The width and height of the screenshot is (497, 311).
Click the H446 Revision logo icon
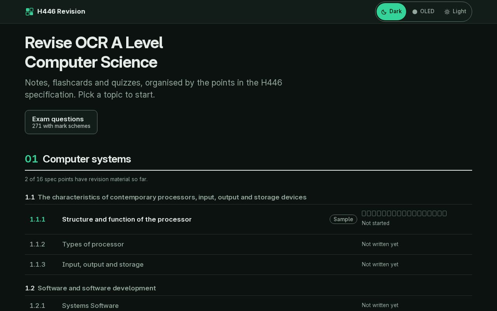(x=30, y=12)
